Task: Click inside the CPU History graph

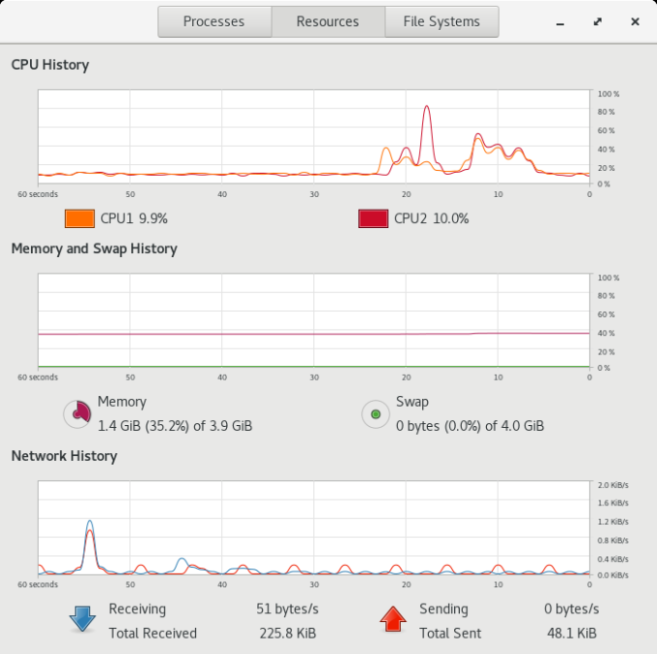Action: 314,135
